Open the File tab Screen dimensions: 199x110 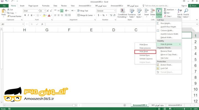click(4, 6)
